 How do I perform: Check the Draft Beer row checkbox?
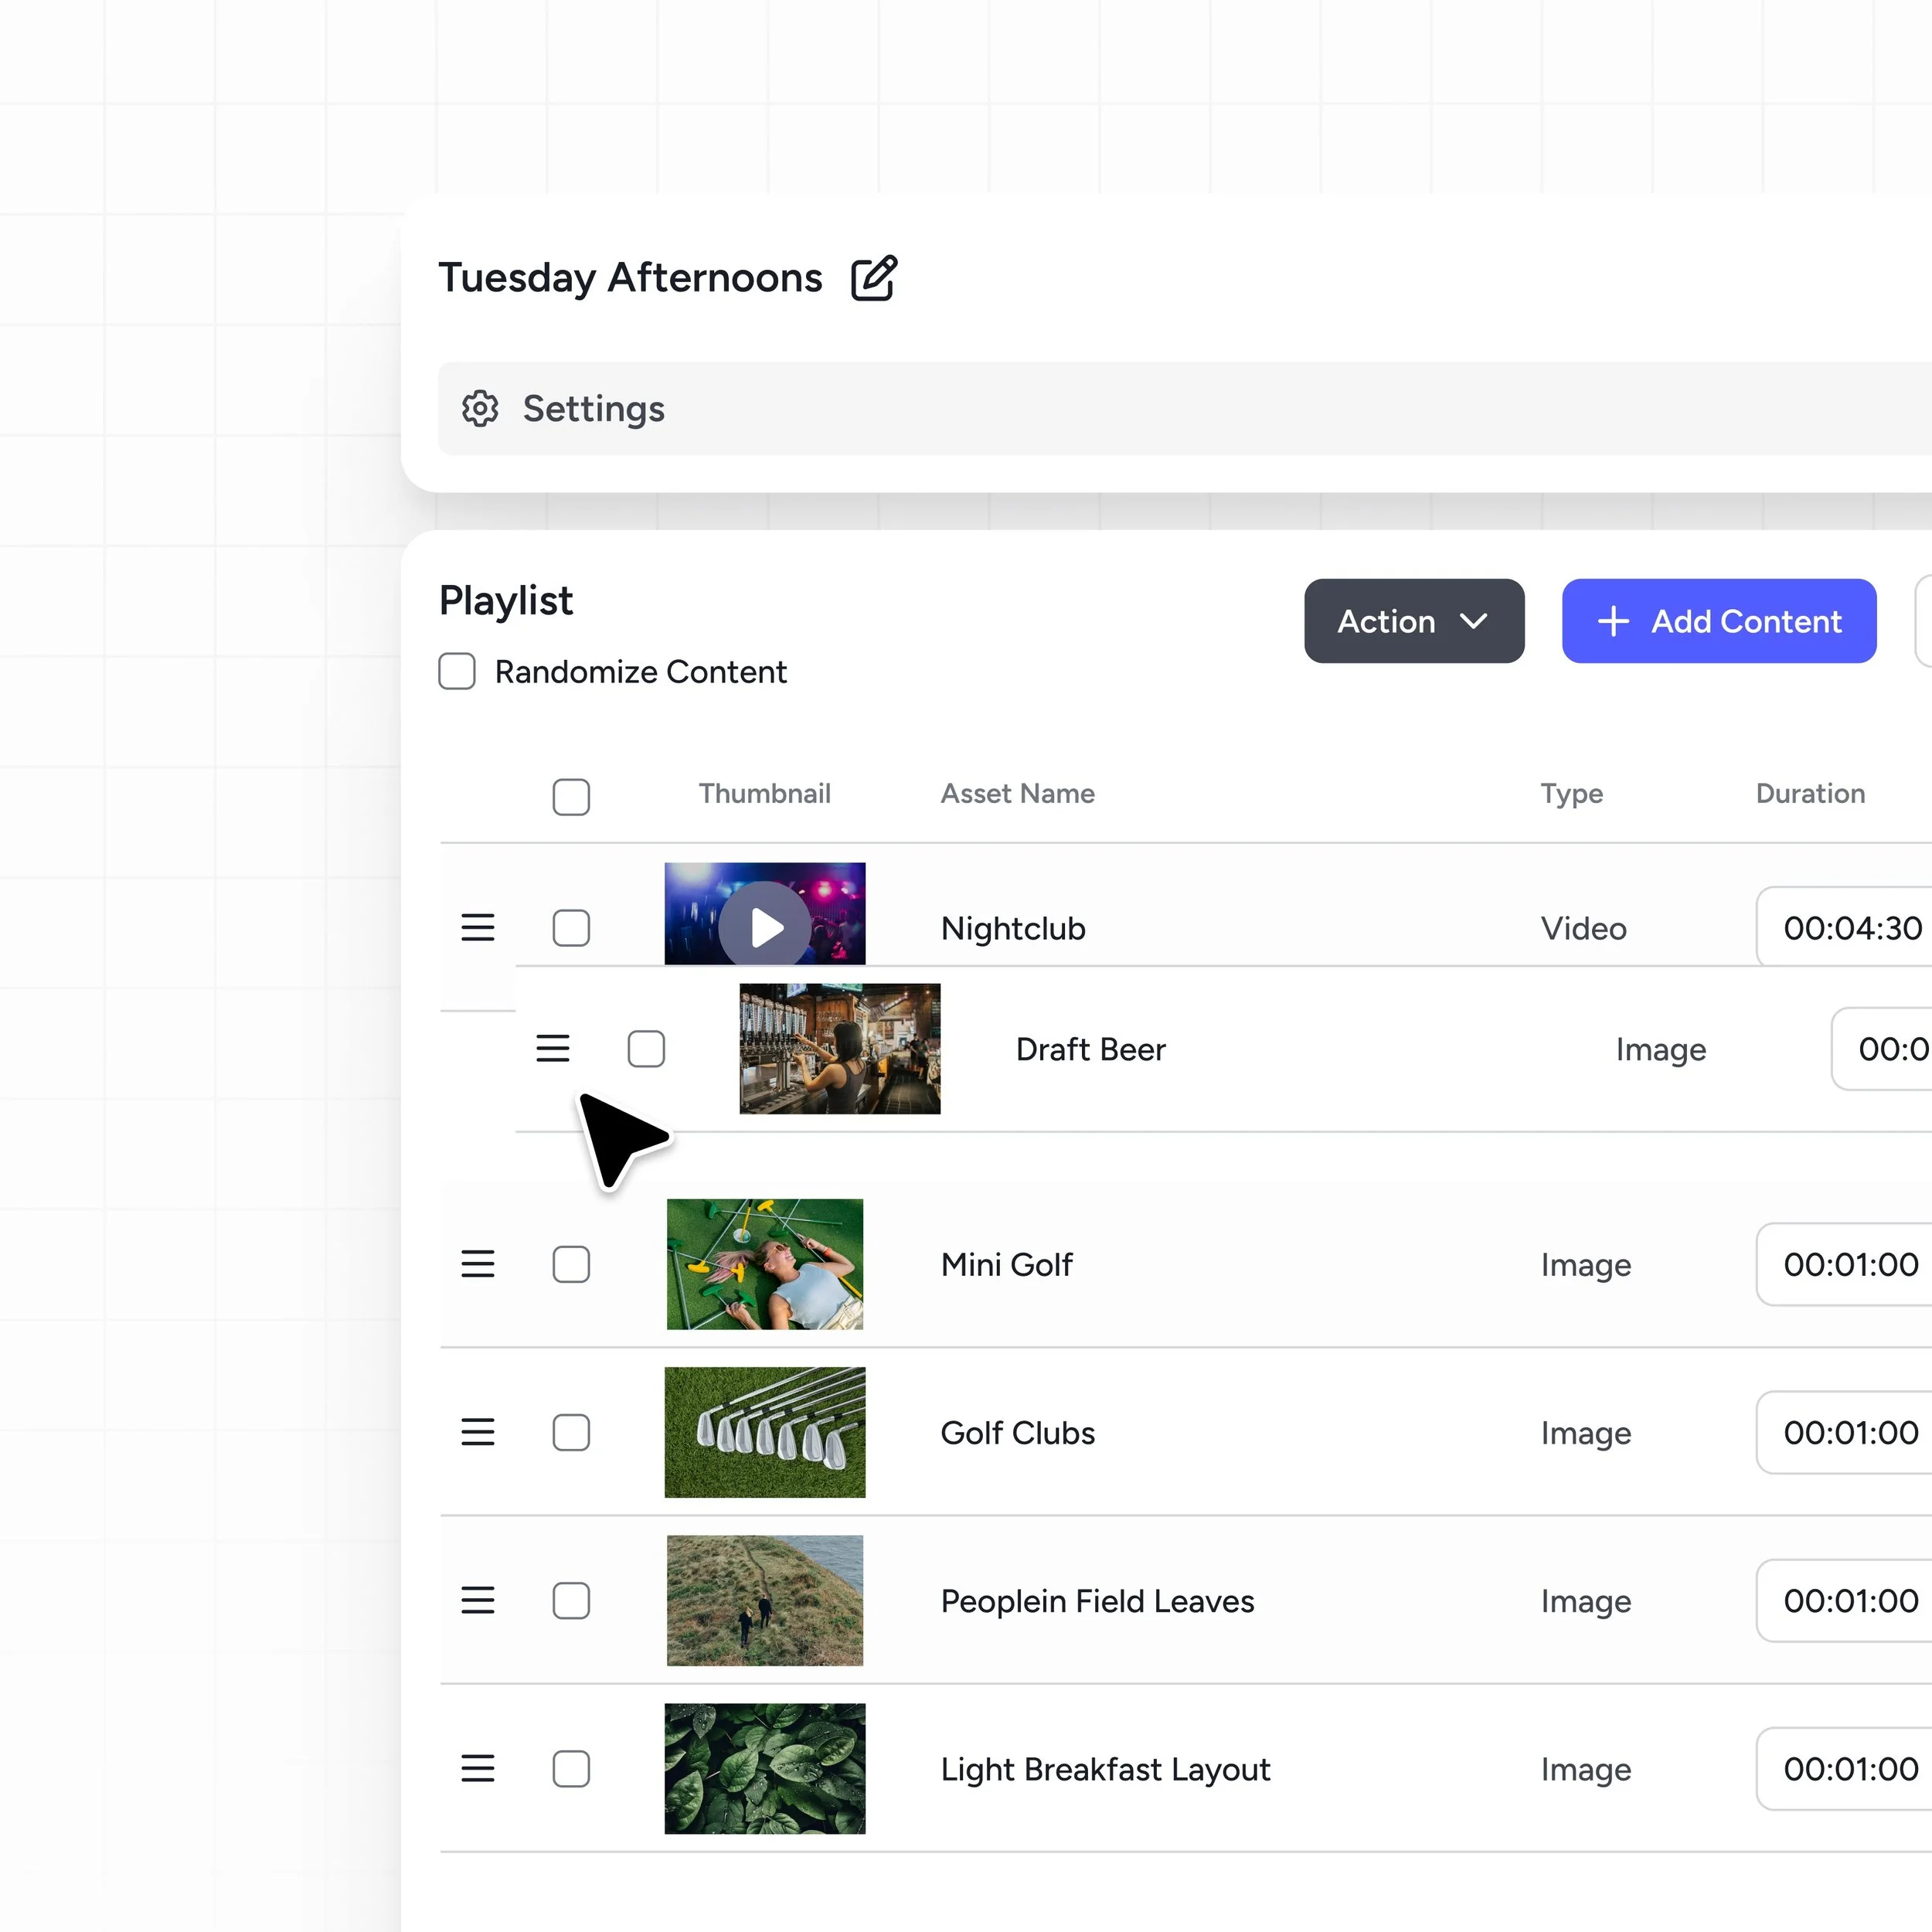point(646,1048)
